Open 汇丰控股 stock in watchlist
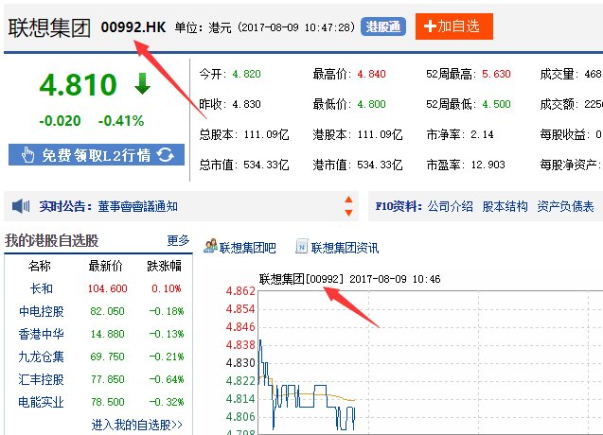Image resolution: width=603 pixels, height=435 pixels. (41, 379)
